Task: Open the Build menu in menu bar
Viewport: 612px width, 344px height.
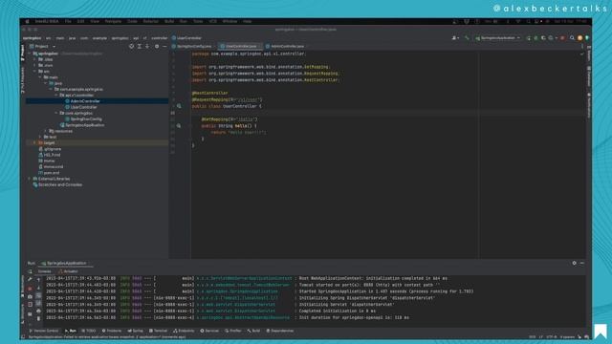Action: (169, 21)
